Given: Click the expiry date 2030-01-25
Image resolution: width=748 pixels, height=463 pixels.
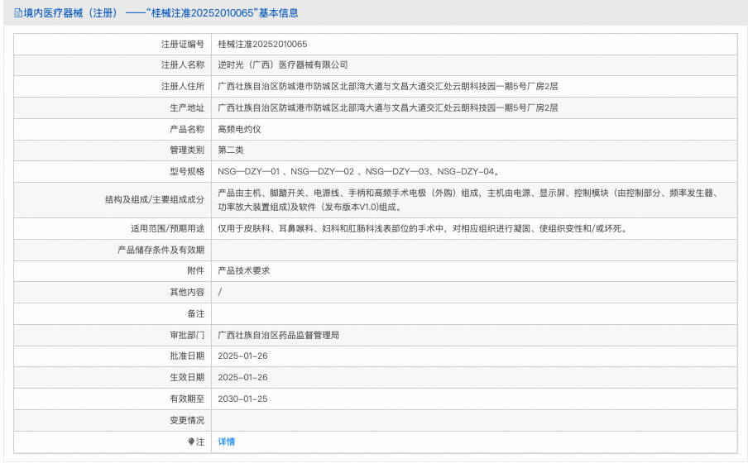Looking at the screenshot, I should tap(242, 399).
